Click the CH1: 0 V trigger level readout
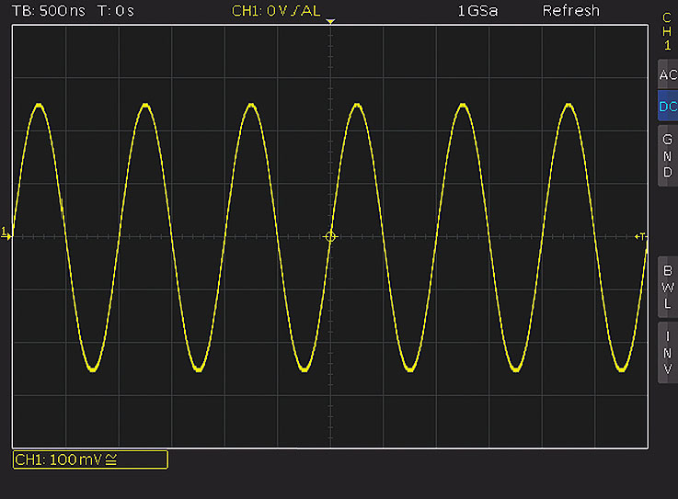678x499 pixels. click(x=262, y=11)
